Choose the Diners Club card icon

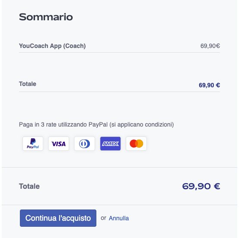85,143
